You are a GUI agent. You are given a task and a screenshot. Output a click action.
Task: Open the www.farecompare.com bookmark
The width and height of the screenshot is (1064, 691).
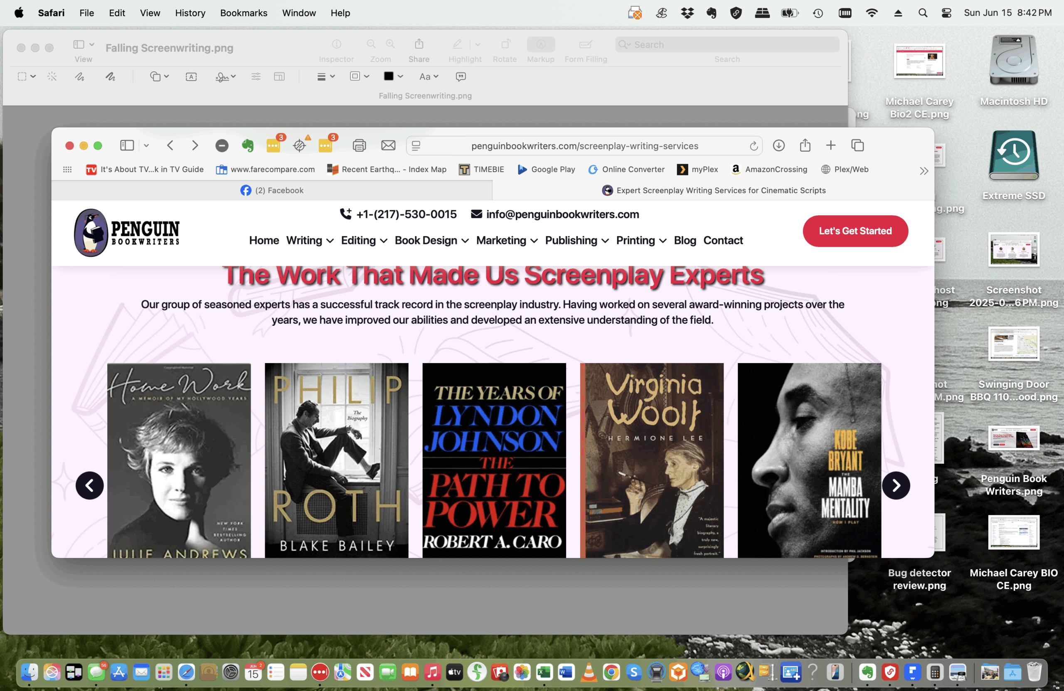(266, 170)
